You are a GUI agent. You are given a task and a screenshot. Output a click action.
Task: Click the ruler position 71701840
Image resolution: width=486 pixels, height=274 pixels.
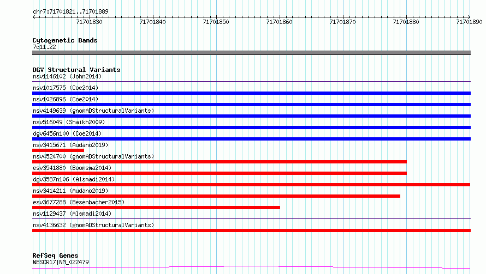[152, 22]
